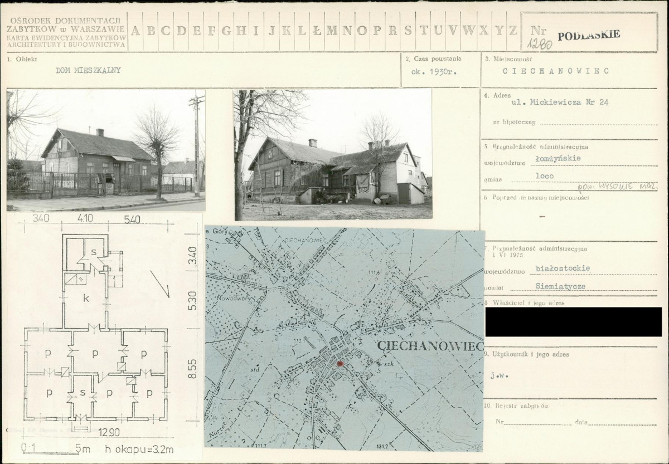Click the PODLASKIE stamp label
669x464 pixels.
coord(589,35)
